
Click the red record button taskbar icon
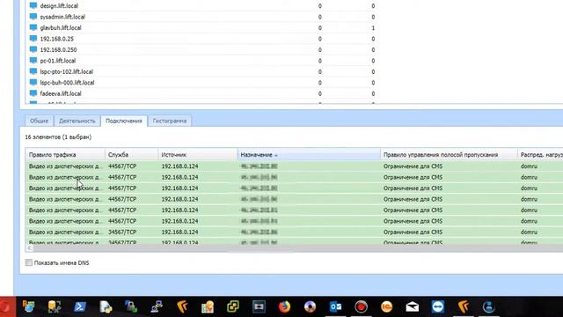[361, 306]
